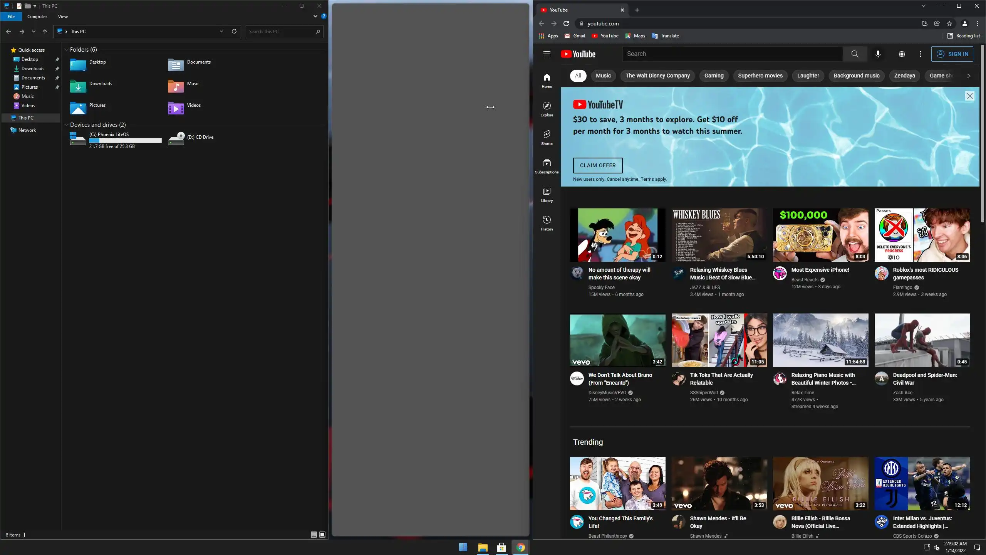Open the Computer ribbon tab
Viewport: 986px width, 555px height.
(x=37, y=17)
